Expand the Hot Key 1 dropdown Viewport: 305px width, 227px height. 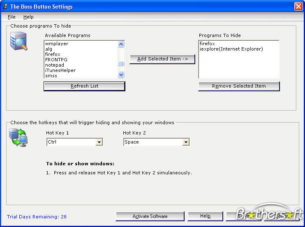coord(99,142)
